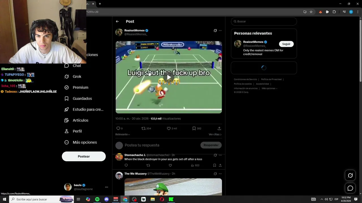Follow RealestMemes with Seguir button
Viewport: 362px width, 203px height.
[286, 44]
